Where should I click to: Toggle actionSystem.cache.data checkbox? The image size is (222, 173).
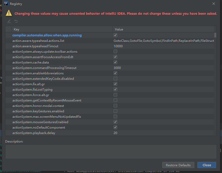pos(115,62)
